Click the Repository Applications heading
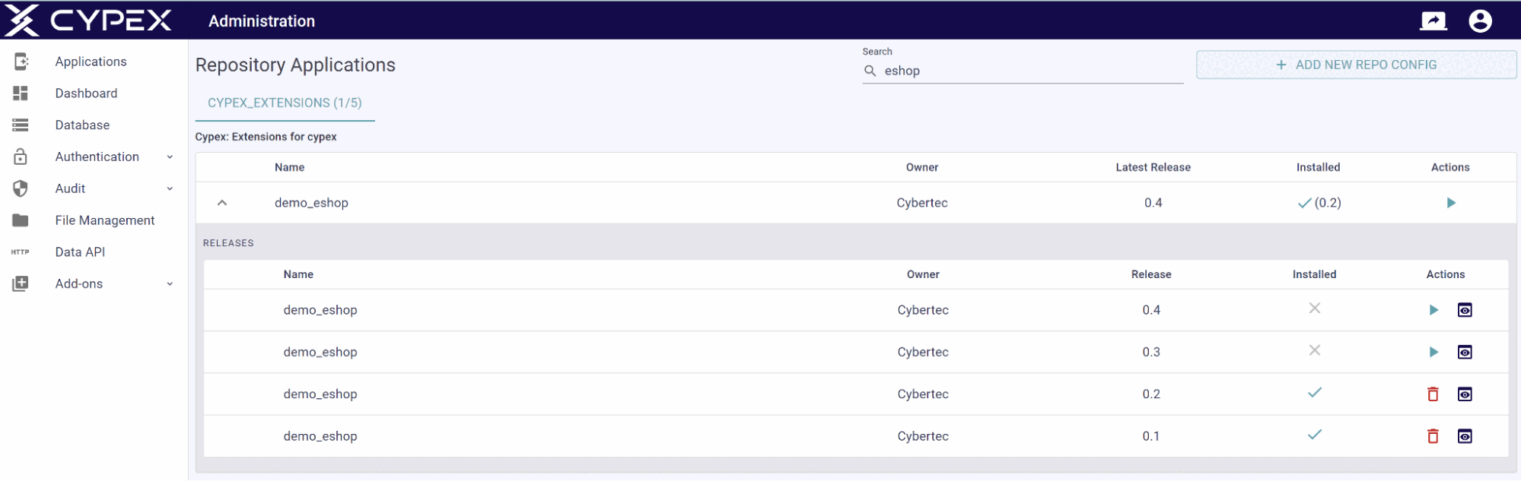This screenshot has height=481, width=1521. (295, 65)
